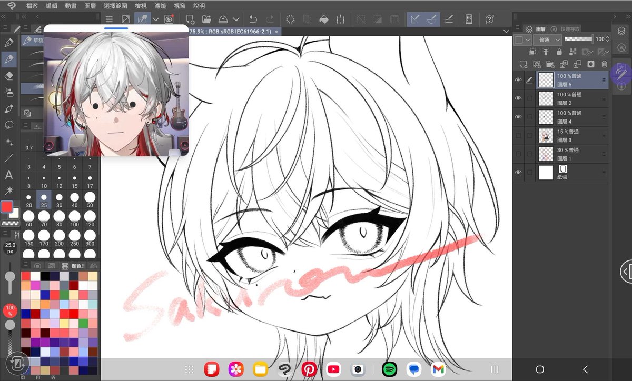Click the Fill paint bucket in command bar

324,19
